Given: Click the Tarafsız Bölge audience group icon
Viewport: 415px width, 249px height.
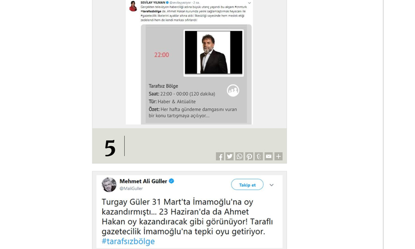Looking at the screenshot, I should pyautogui.click(x=233, y=90).
